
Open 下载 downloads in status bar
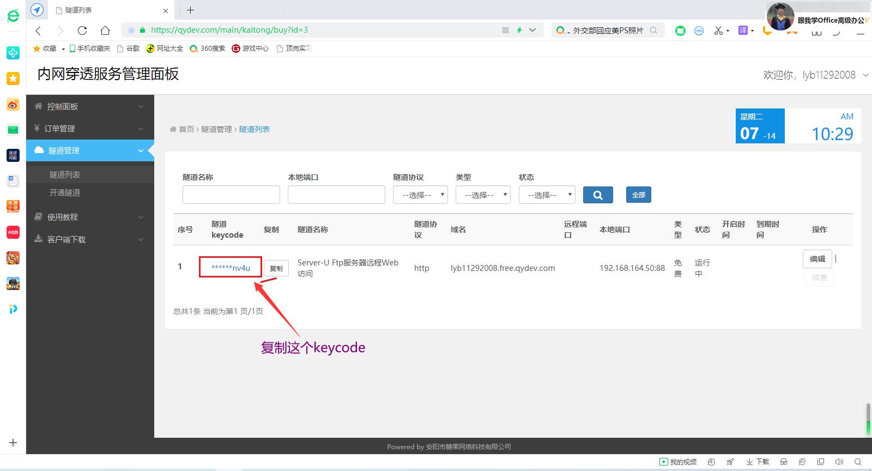[757, 462]
